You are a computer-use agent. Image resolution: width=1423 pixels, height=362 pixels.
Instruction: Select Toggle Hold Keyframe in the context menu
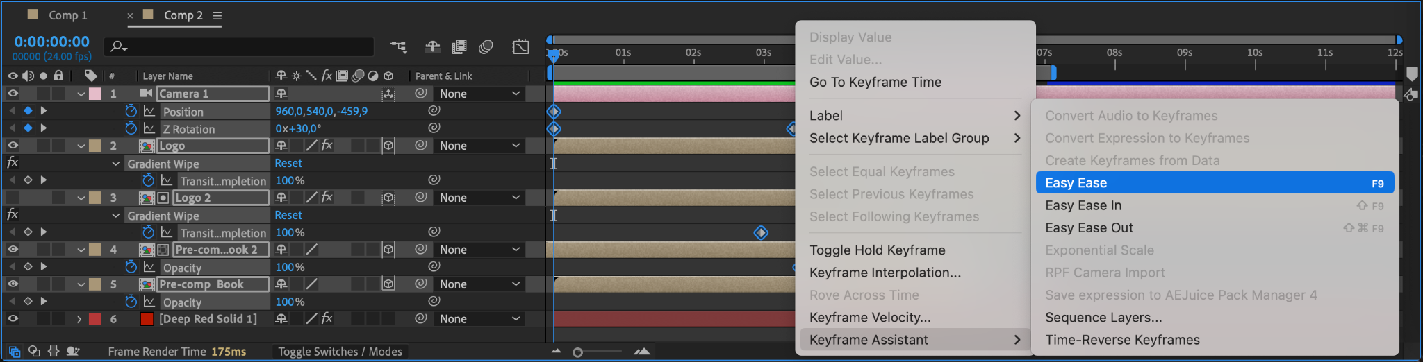(877, 250)
